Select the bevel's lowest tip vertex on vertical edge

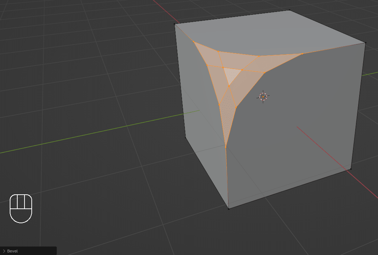pyautogui.click(x=226, y=147)
